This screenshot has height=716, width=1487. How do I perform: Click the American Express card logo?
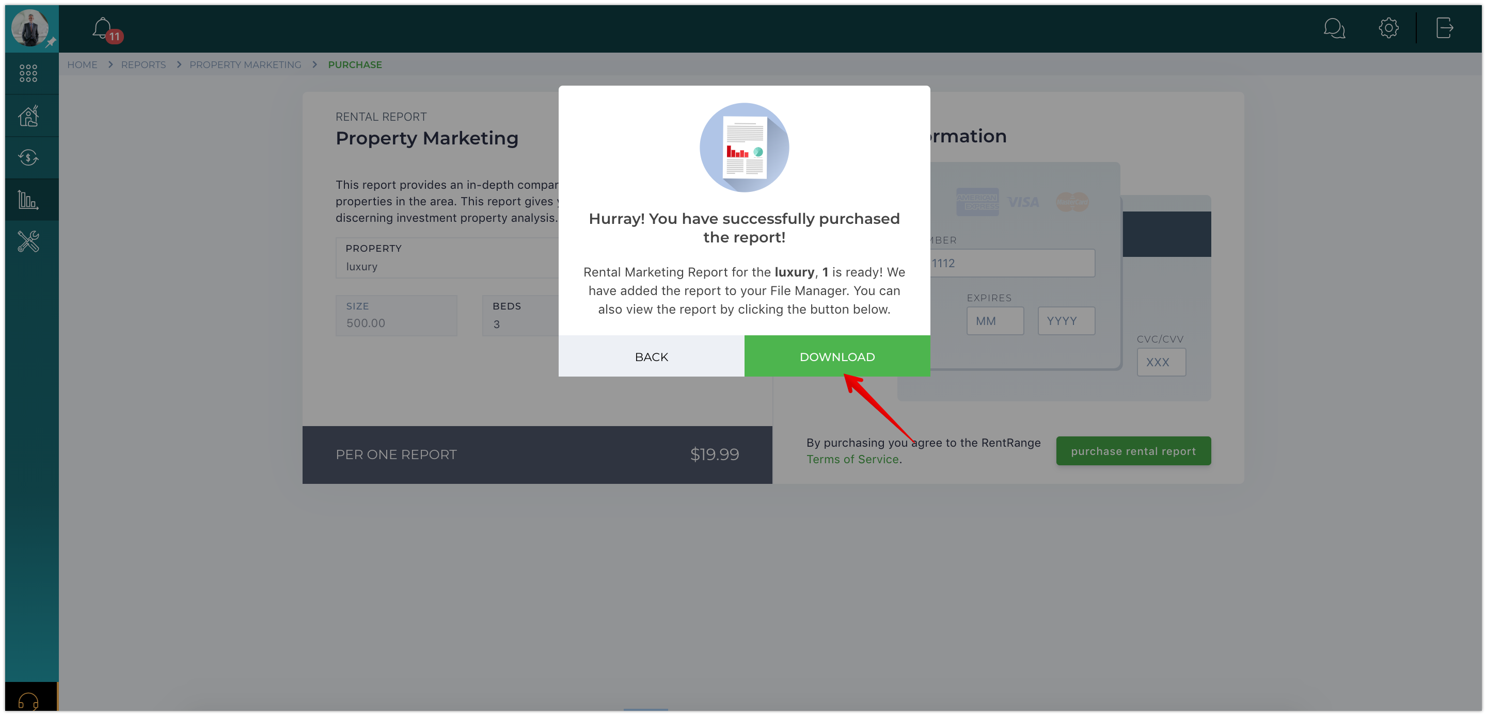977,201
